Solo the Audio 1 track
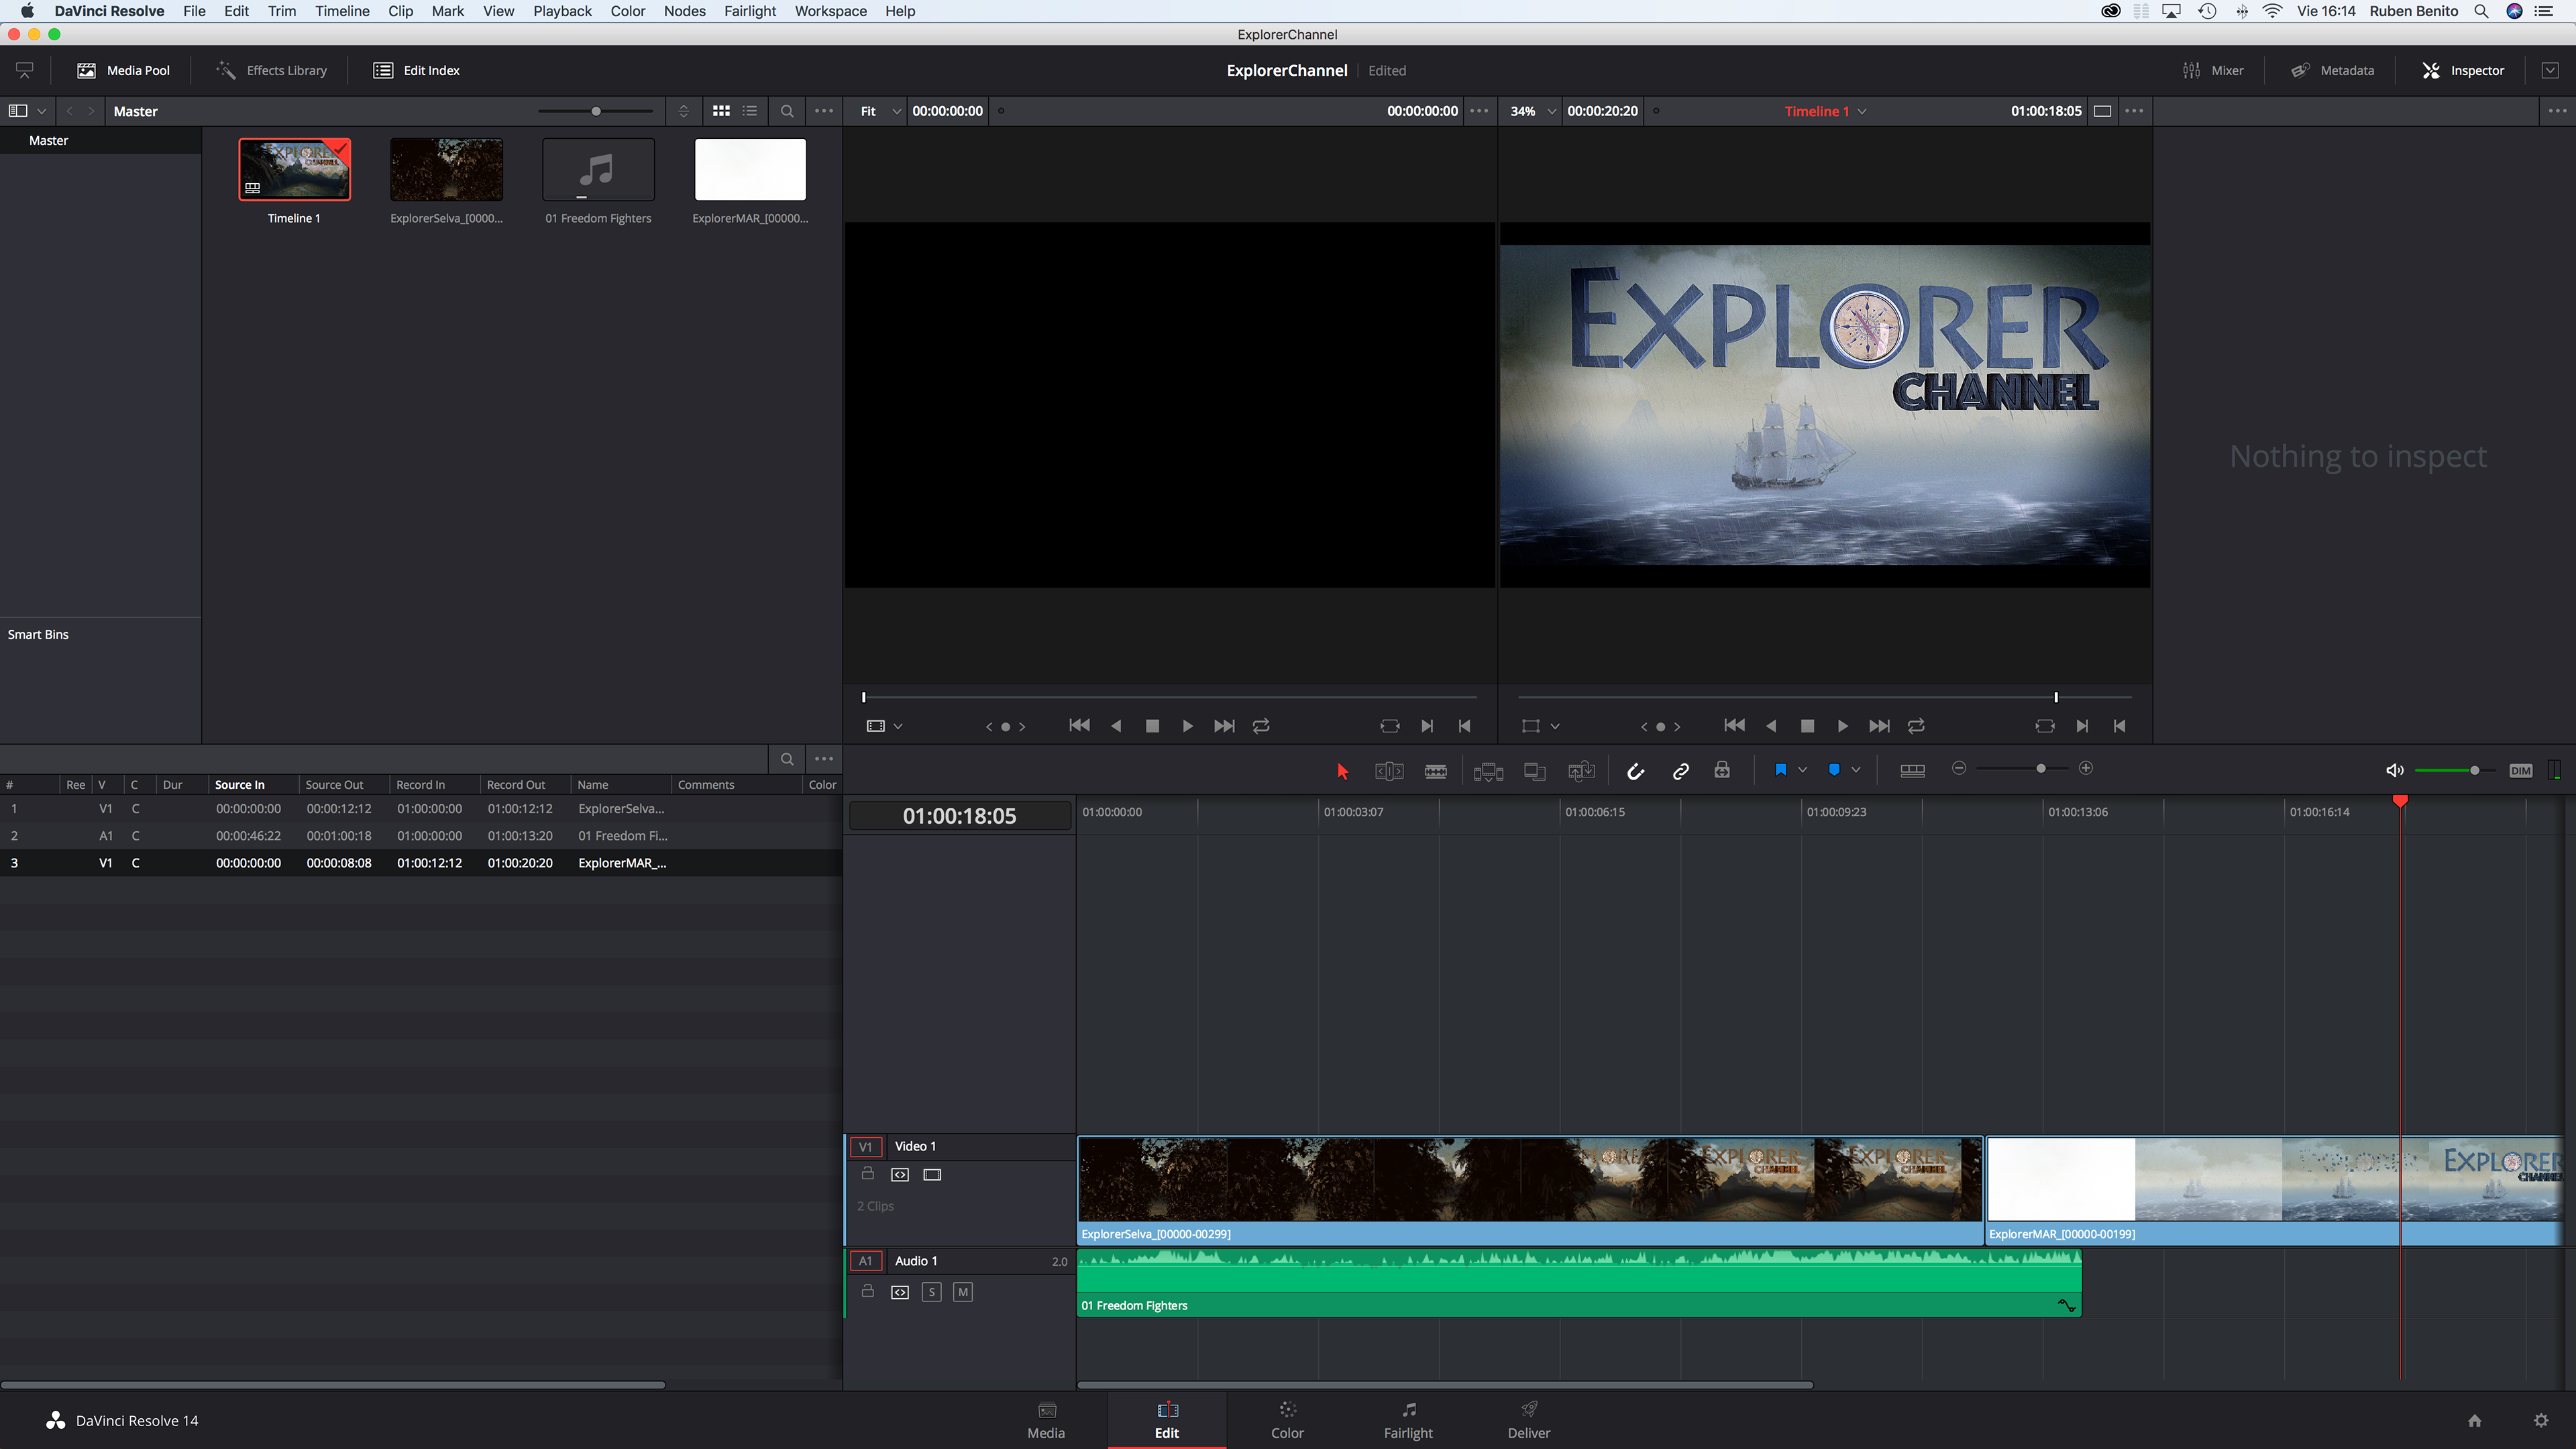This screenshot has height=1449, width=2576. [x=931, y=1292]
